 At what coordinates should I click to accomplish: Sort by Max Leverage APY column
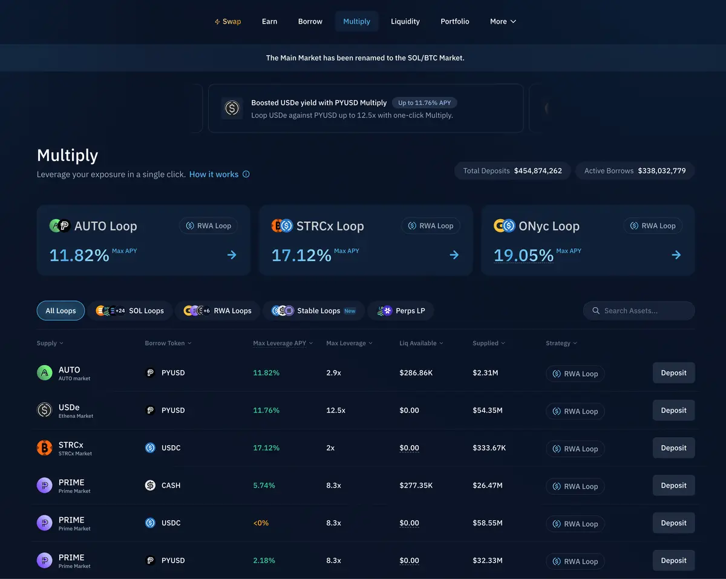click(x=283, y=343)
